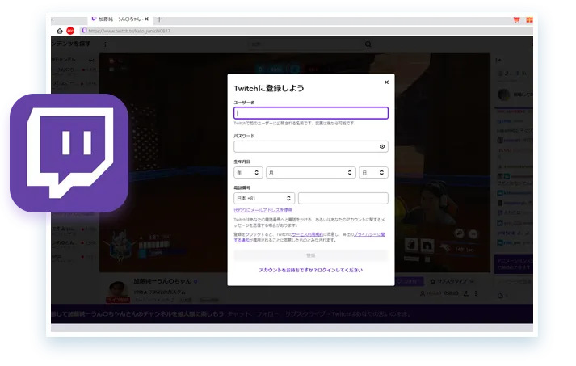Click the 加藤純一 browser tab title
The height and width of the screenshot is (366, 576).
[x=120, y=19]
